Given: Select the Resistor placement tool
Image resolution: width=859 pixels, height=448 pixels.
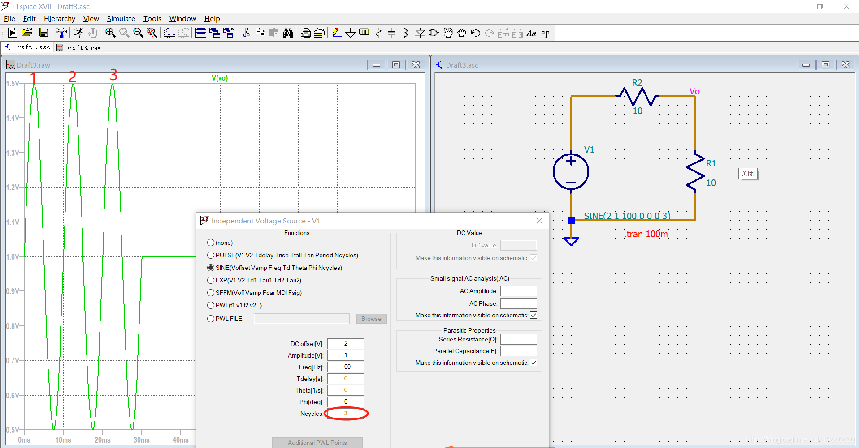Looking at the screenshot, I should click(378, 33).
